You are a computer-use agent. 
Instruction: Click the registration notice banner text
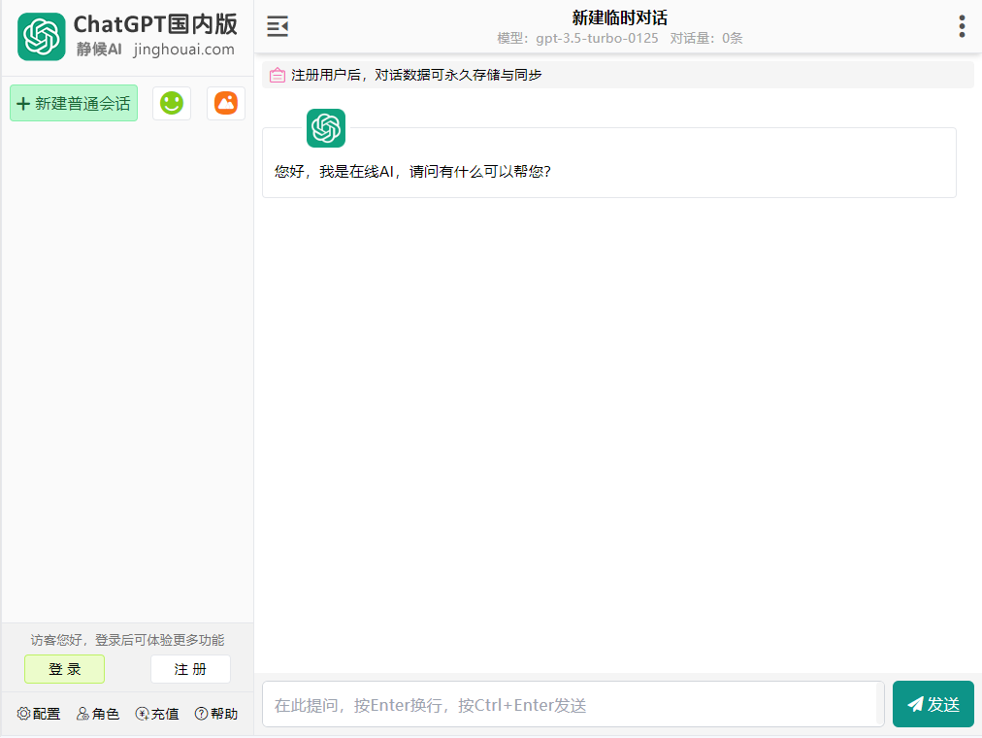(416, 75)
